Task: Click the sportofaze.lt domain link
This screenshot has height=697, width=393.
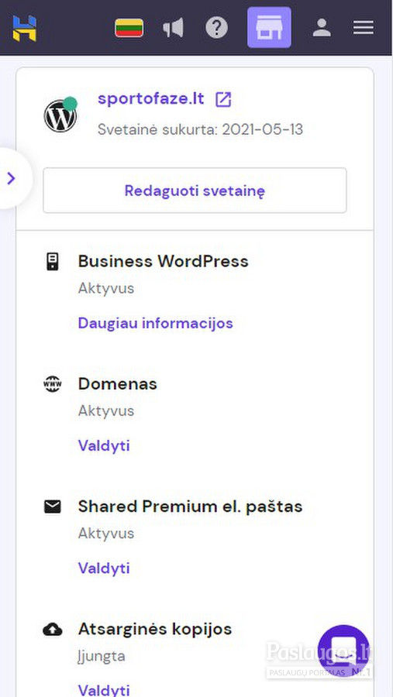Action: coord(151,98)
